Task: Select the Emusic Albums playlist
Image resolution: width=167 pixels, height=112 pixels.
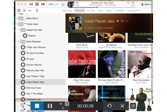Action: tap(31, 65)
